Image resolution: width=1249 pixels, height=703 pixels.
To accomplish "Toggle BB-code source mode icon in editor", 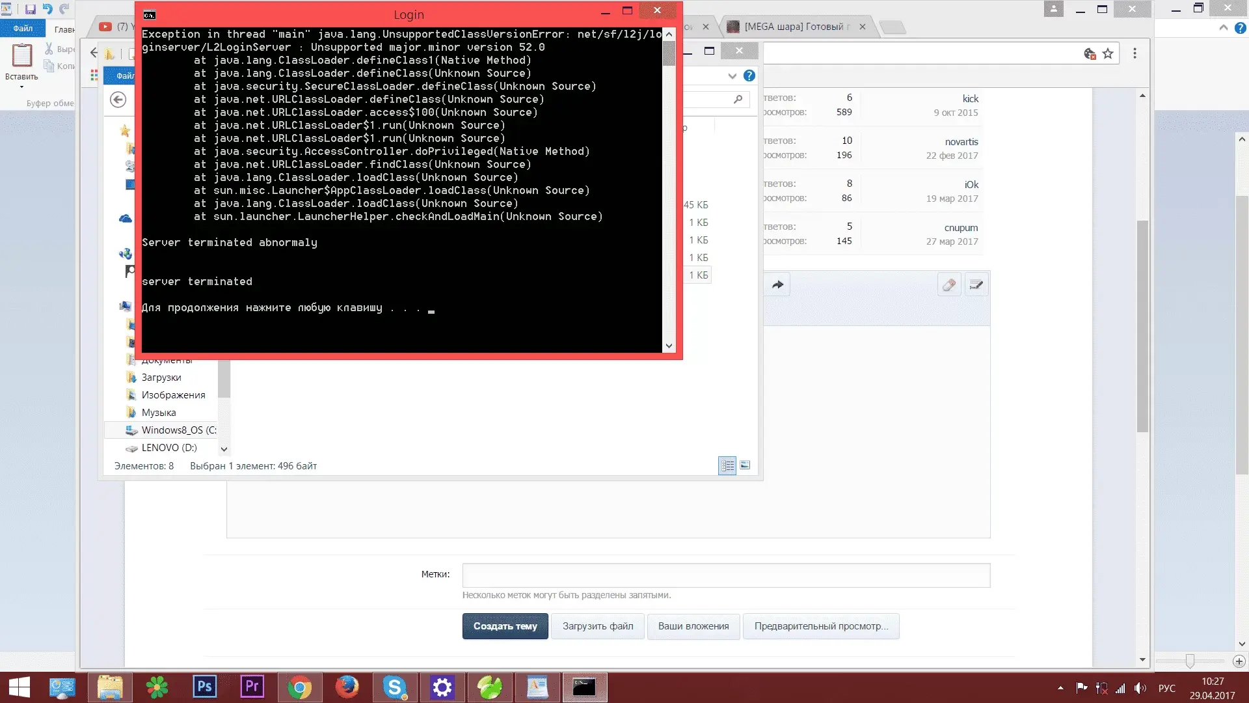I will click(976, 284).
